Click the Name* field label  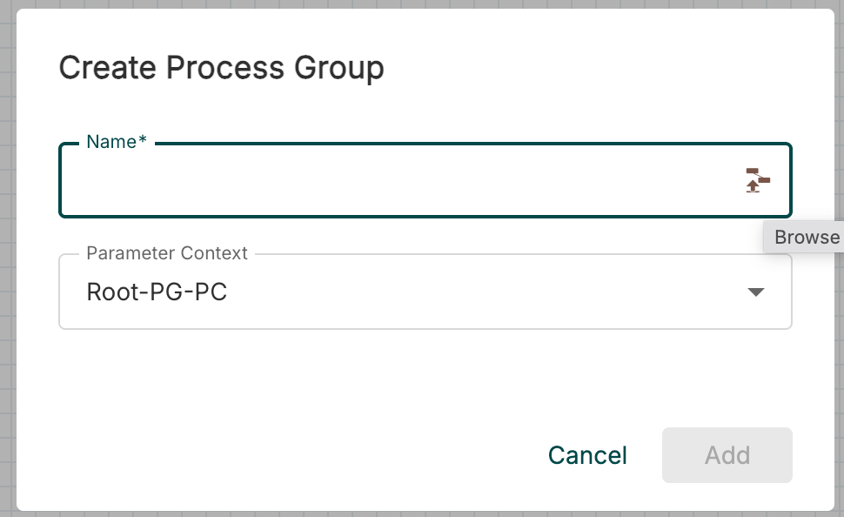click(x=111, y=142)
